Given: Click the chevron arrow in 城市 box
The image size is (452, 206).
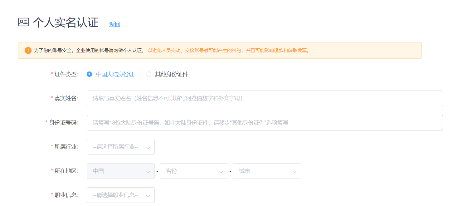Looking at the screenshot, I should [x=294, y=171].
